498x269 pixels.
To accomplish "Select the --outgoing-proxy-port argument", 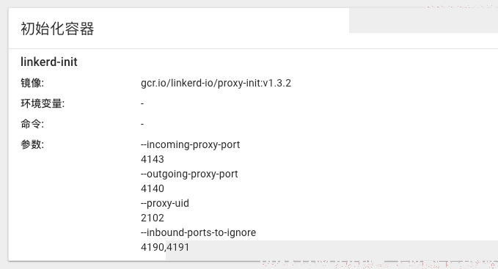I will click(189, 174).
